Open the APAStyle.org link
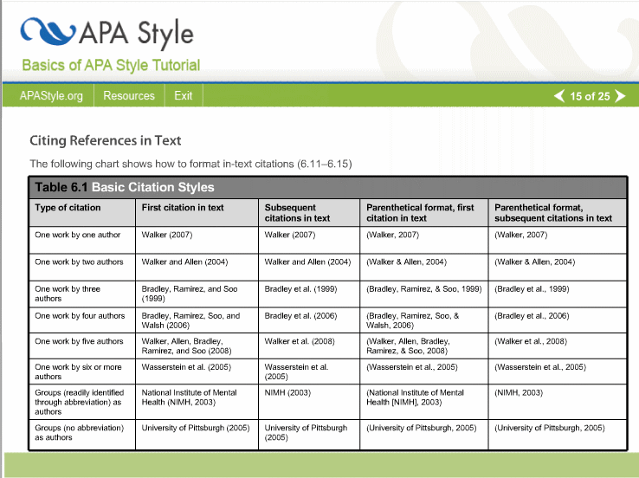 51,96
